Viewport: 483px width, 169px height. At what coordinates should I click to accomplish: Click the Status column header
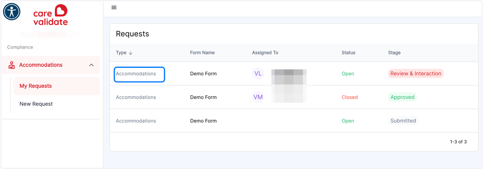(349, 53)
